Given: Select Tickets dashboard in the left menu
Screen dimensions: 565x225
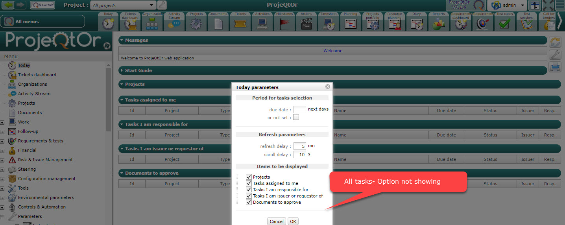Looking at the screenshot, I should (x=37, y=75).
